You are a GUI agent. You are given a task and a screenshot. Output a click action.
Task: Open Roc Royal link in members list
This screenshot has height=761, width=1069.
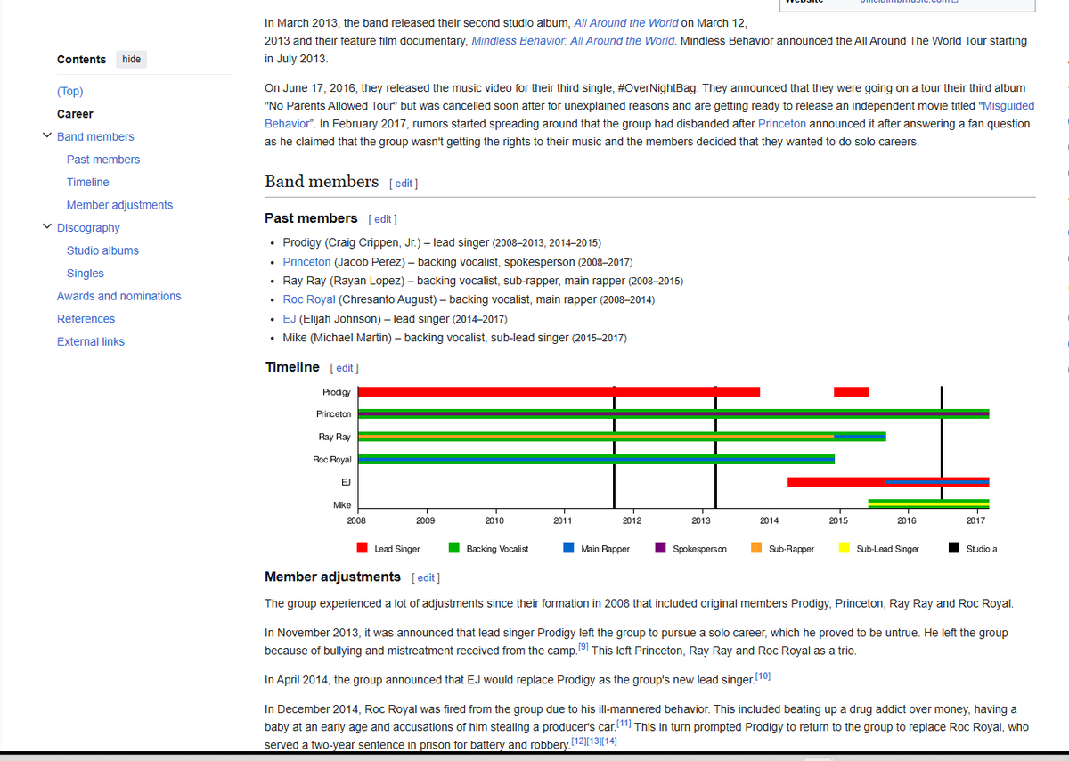[x=308, y=299]
